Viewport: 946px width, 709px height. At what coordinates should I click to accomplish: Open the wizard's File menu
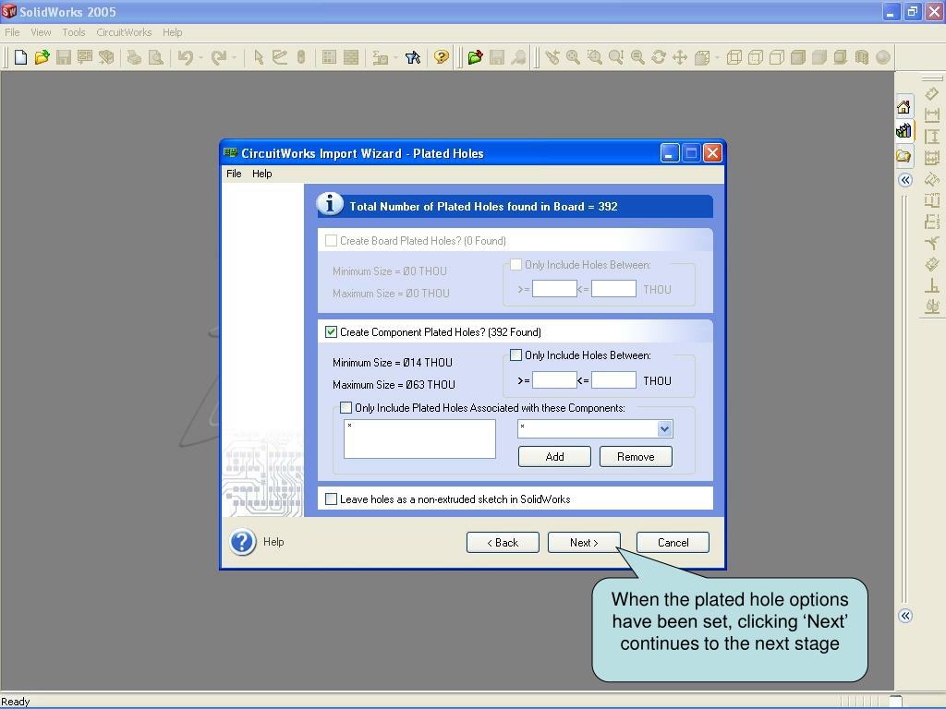coord(234,174)
